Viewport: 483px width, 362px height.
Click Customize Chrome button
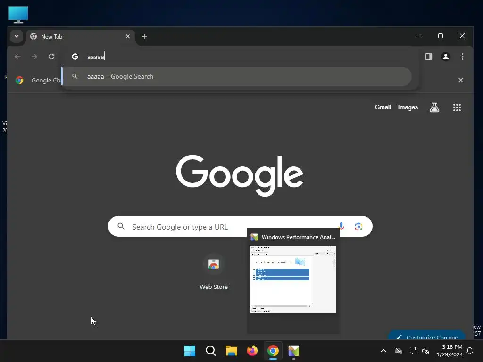click(426, 336)
